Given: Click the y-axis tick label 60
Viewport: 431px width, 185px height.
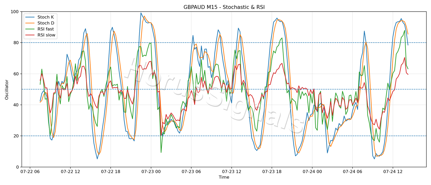Looking at the screenshot, I should (16, 74).
